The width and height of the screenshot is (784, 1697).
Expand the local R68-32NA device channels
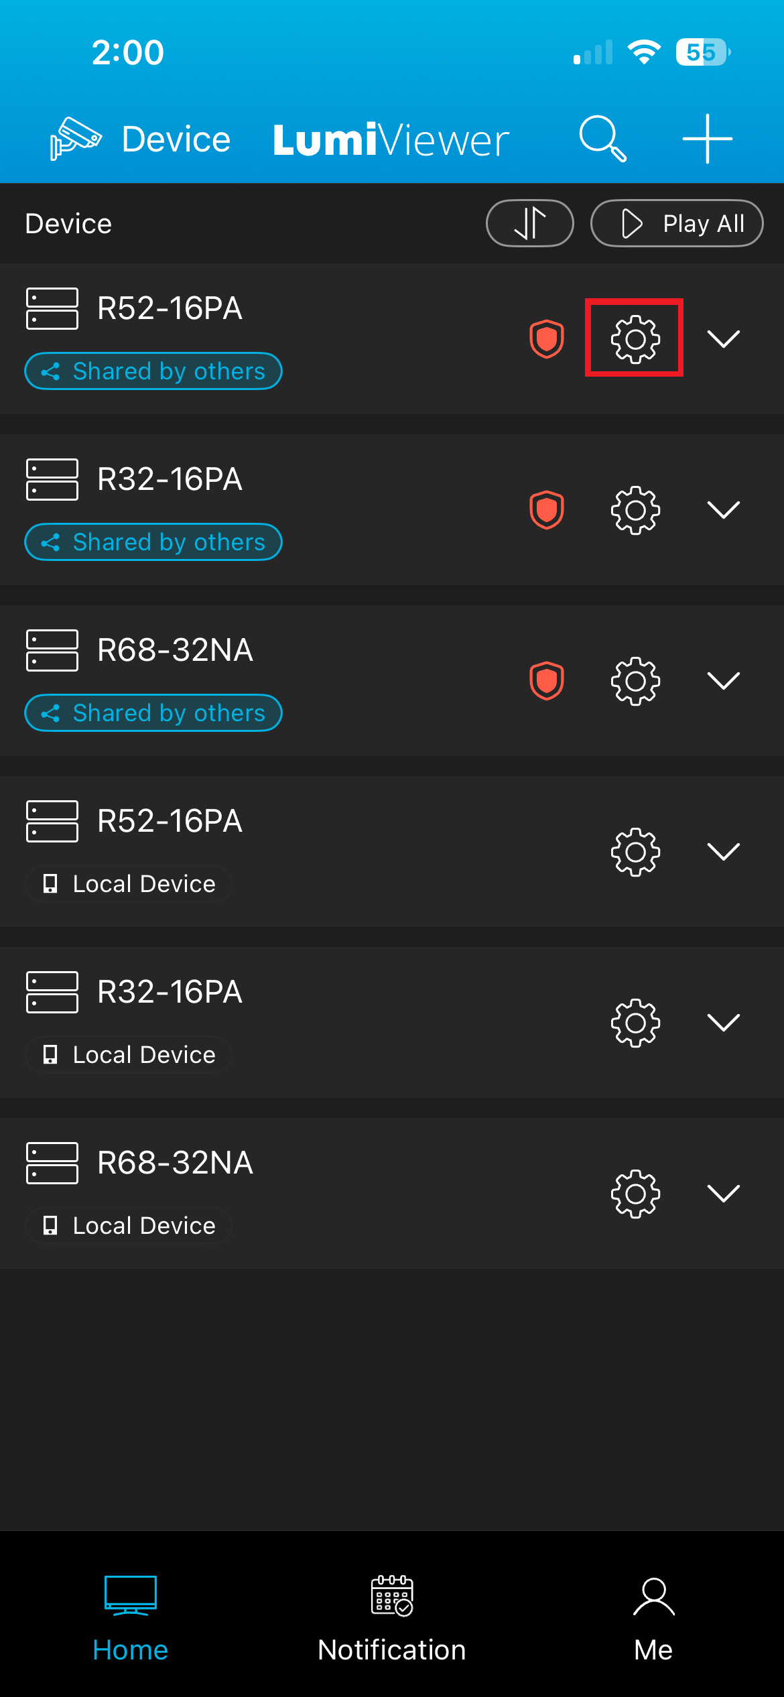pyautogui.click(x=724, y=1194)
